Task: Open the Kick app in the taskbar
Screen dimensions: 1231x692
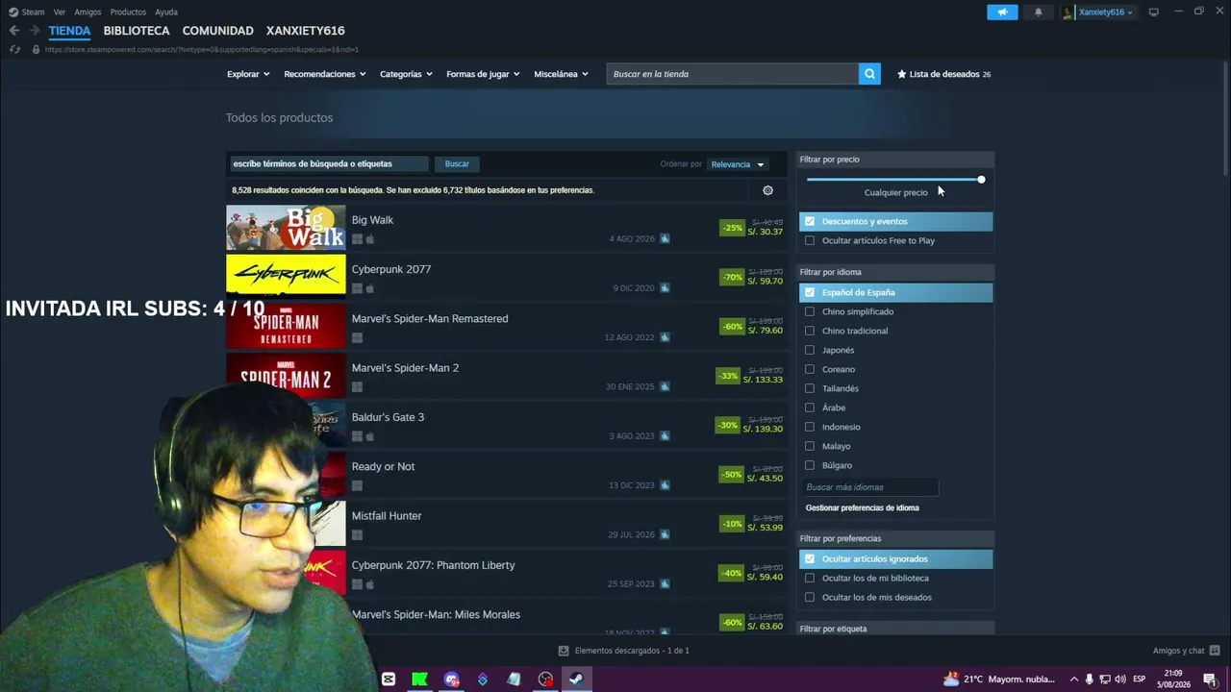Action: coord(419,680)
